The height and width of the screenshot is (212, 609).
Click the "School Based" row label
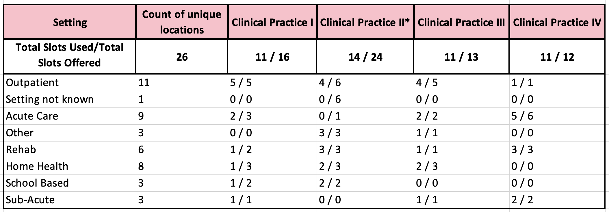pos(37,183)
